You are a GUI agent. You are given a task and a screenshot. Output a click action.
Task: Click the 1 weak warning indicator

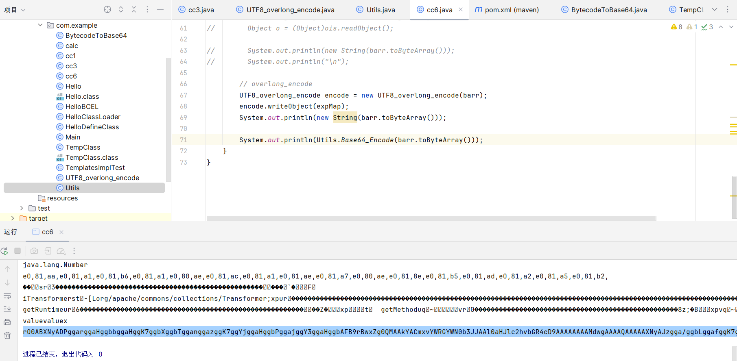[692, 27]
